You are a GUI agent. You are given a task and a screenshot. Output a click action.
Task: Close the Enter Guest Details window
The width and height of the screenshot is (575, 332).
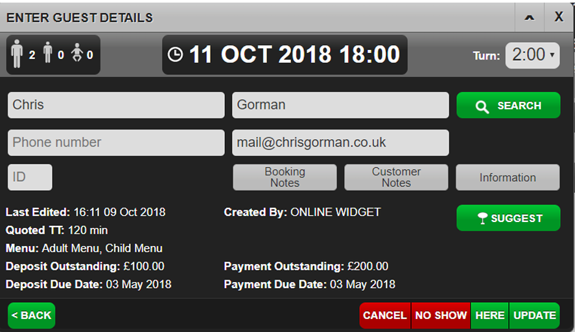coord(559,17)
